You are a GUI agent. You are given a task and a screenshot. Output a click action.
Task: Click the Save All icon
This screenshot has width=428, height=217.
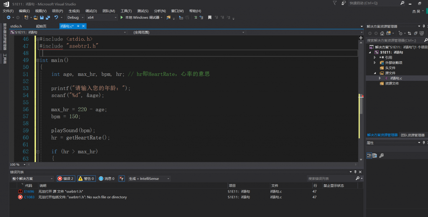48,17
